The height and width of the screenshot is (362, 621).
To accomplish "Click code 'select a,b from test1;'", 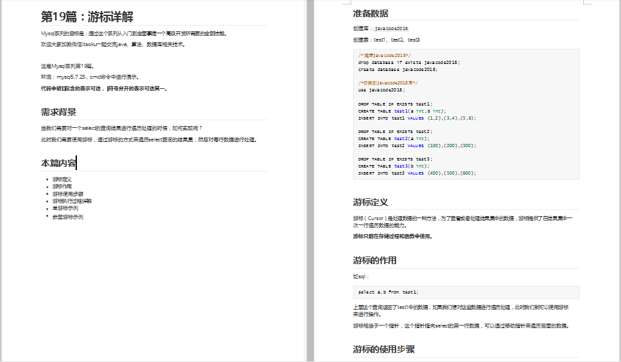I will [x=388, y=292].
